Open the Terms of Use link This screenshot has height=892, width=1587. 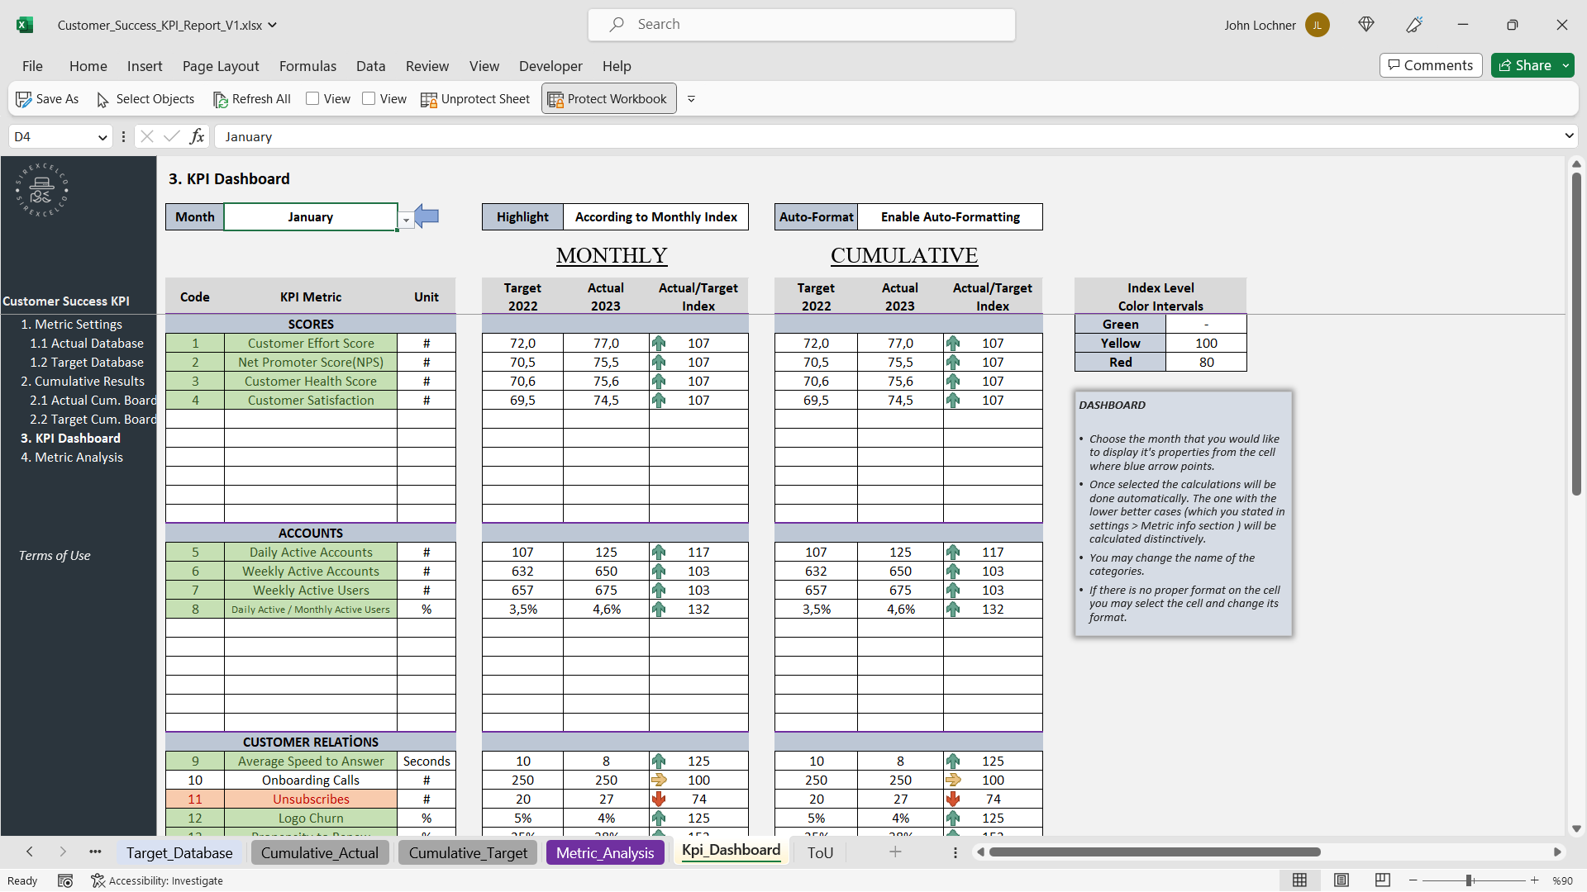[55, 556]
